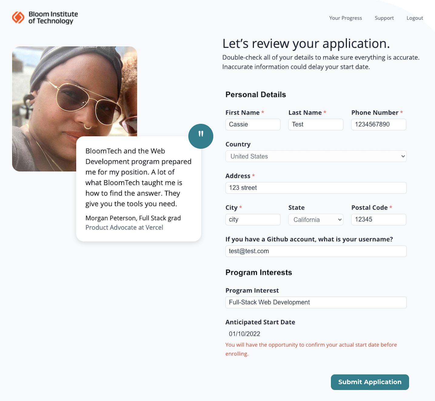Expand the State dropdown showing California
The image size is (435, 401).
point(316,220)
